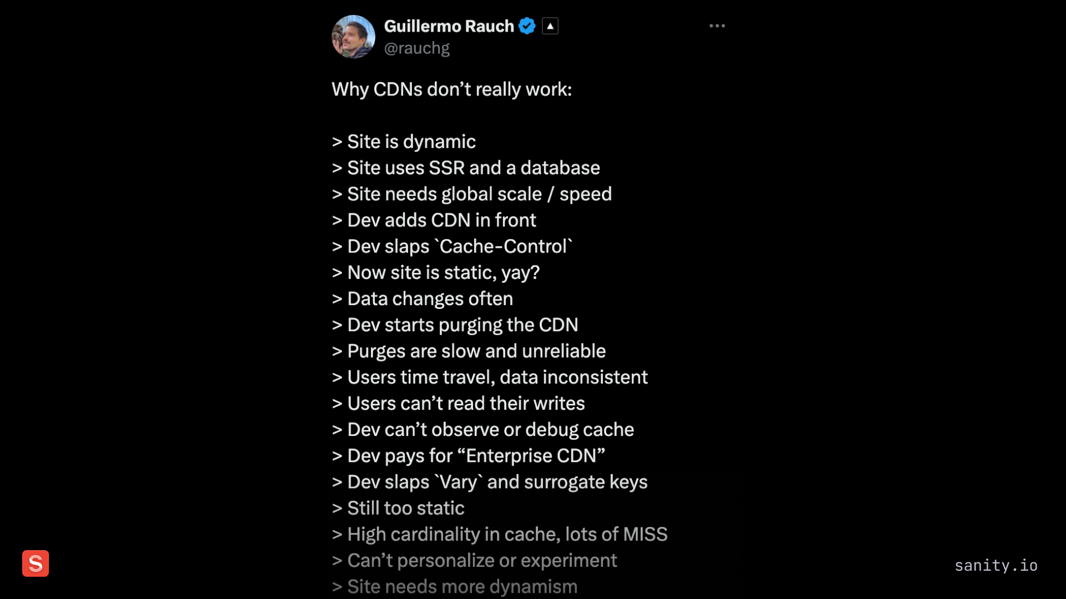Click Guillermo Rauch's profile picture
1066x599 pixels.
pyautogui.click(x=353, y=37)
